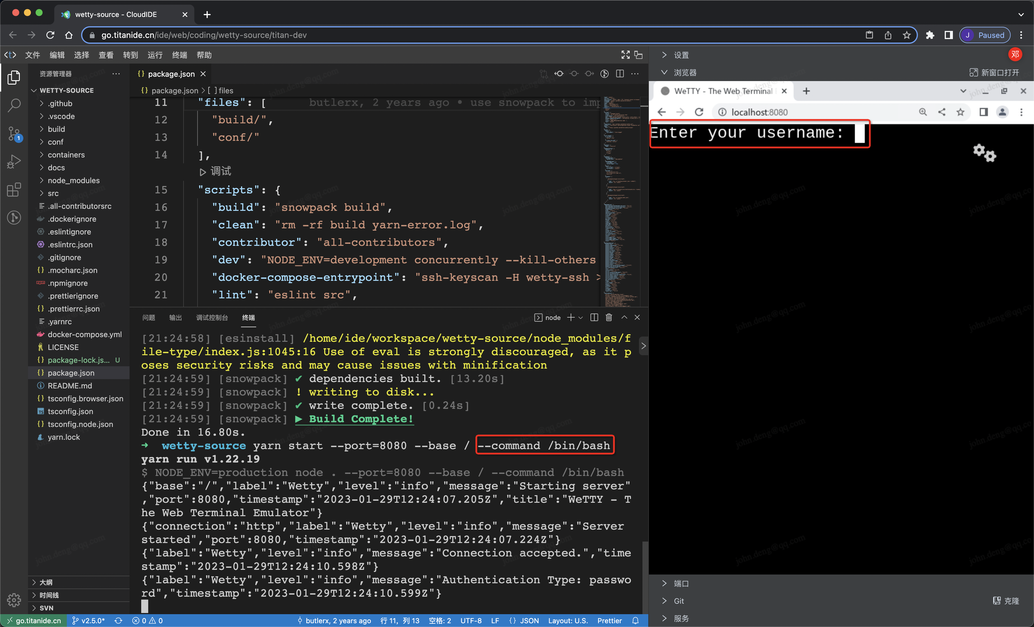Open Manage gear in activity bar
This screenshot has height=627, width=1034.
point(14,600)
